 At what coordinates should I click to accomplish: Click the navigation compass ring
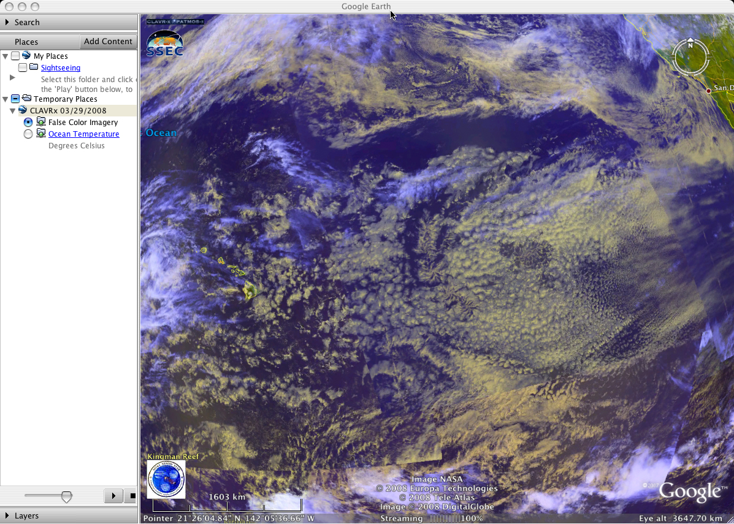[690, 57]
